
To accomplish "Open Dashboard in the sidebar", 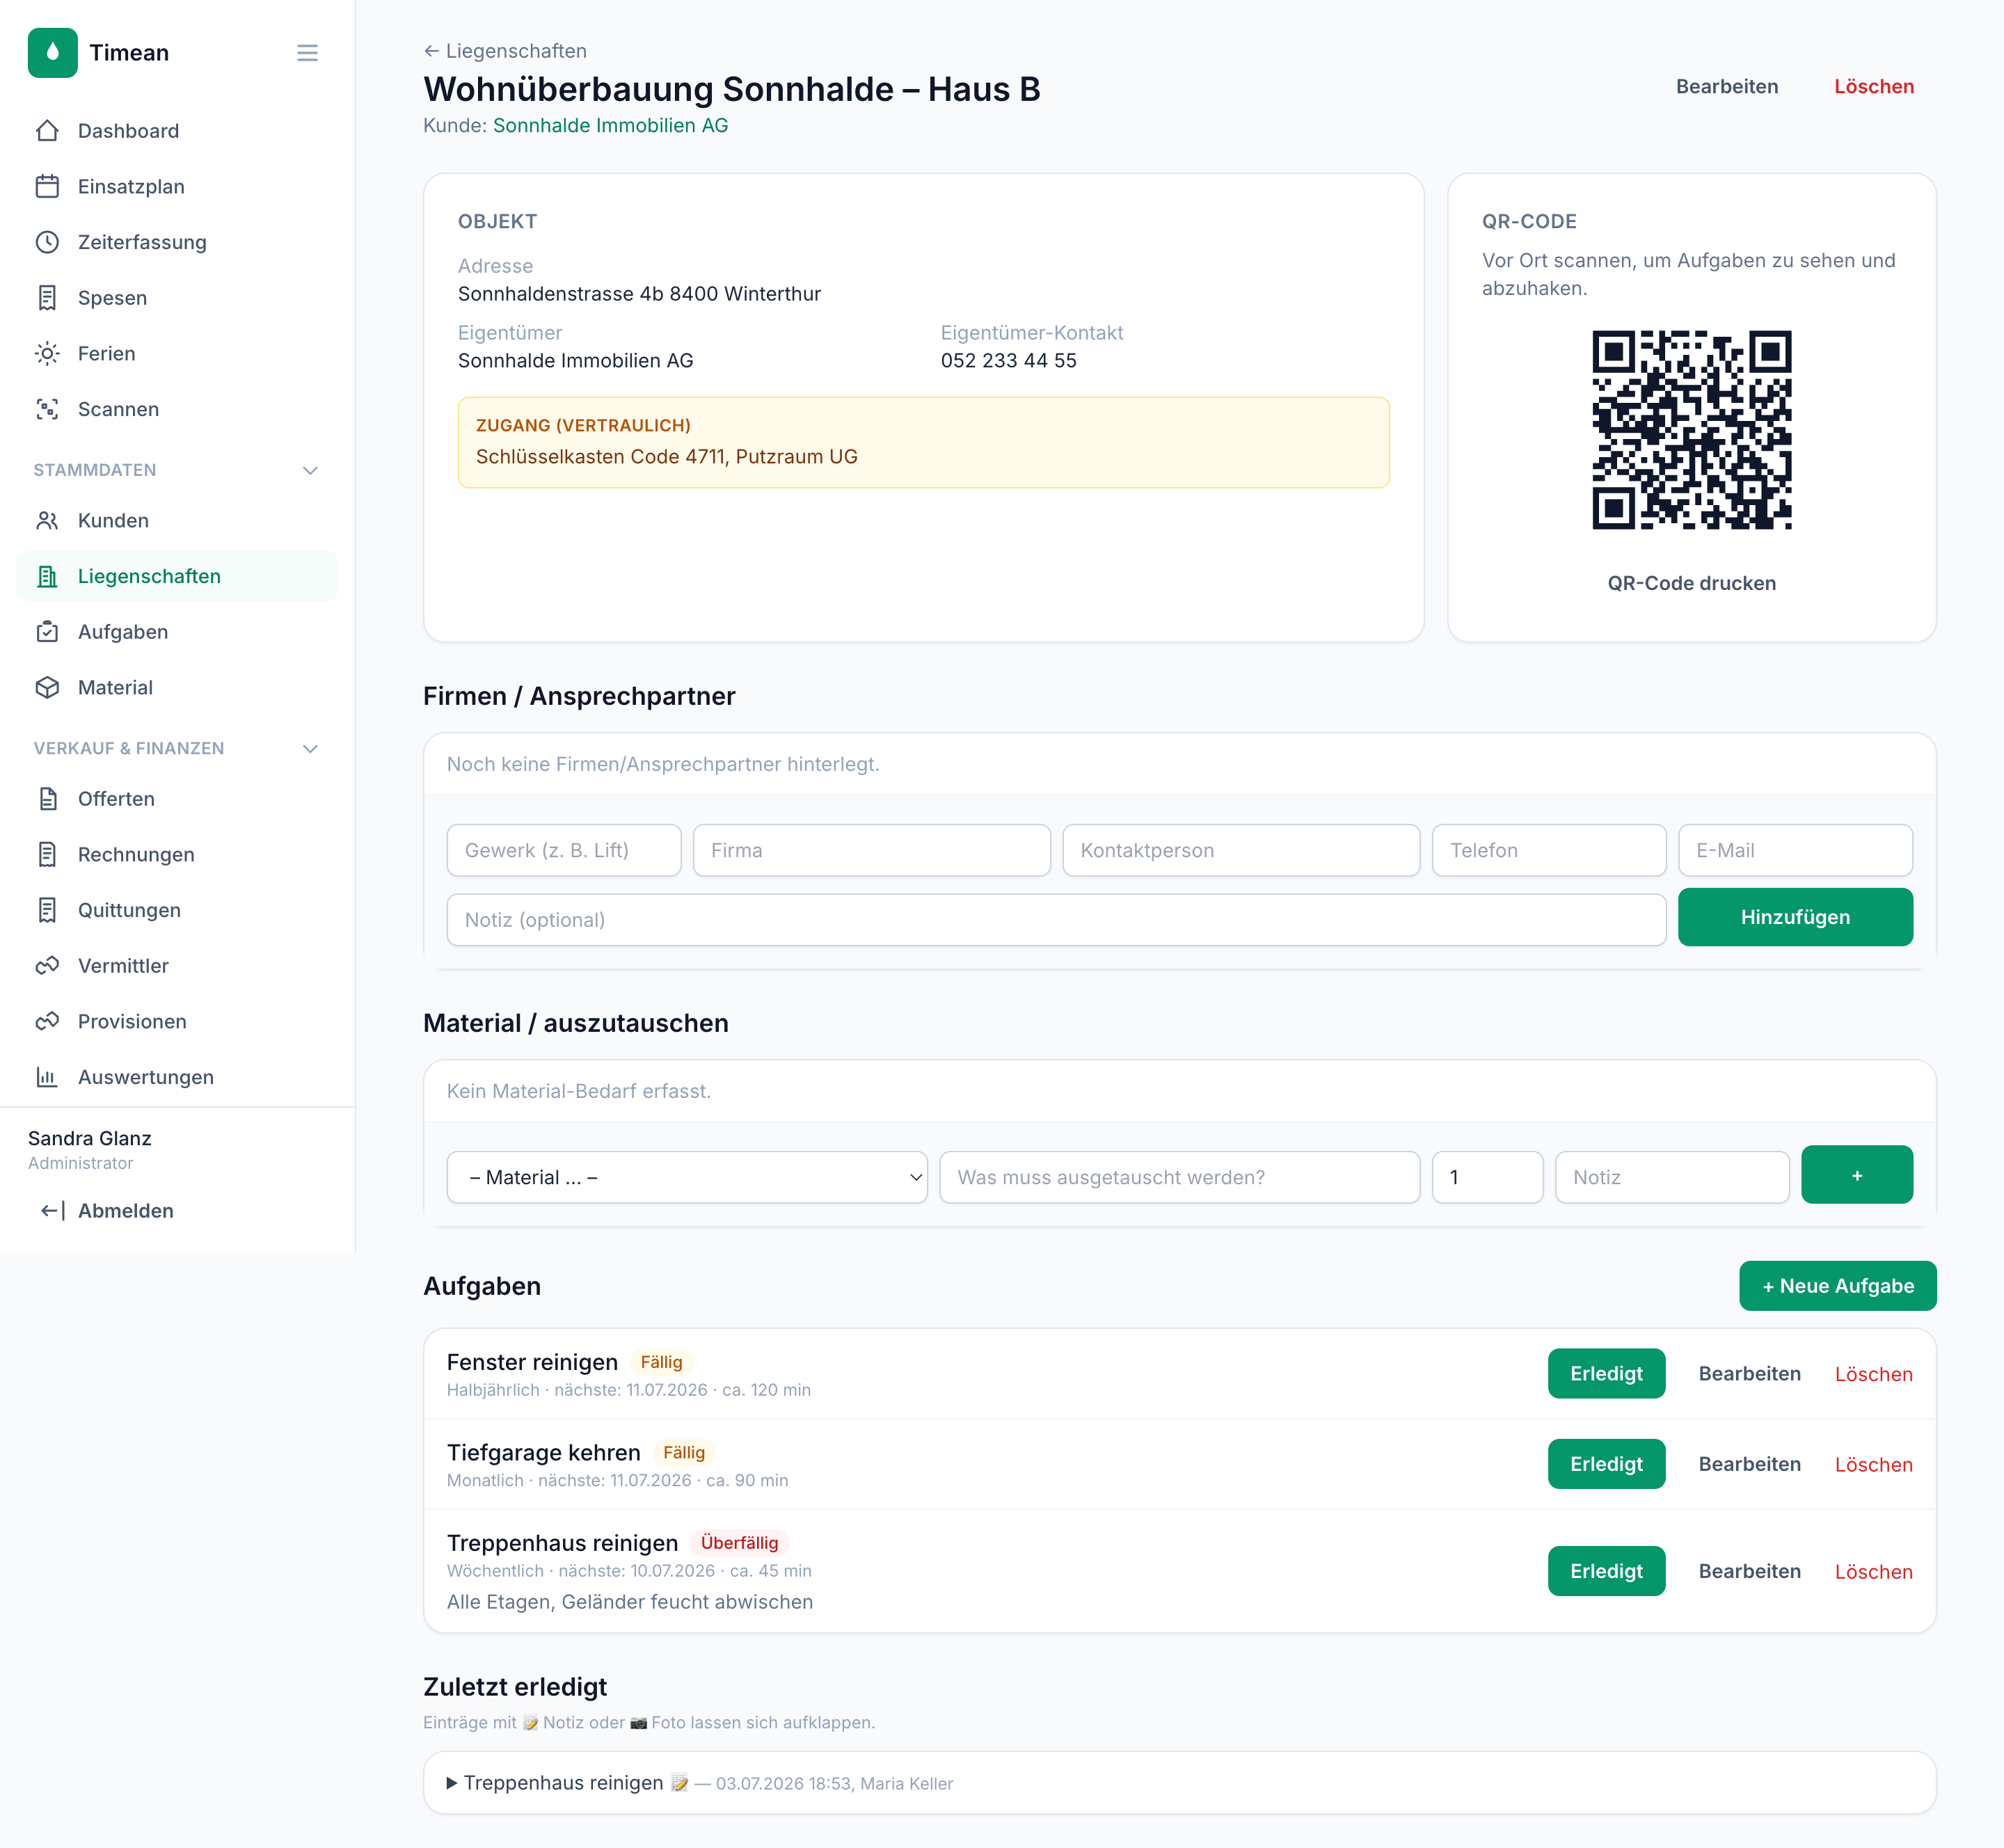I will [177, 131].
